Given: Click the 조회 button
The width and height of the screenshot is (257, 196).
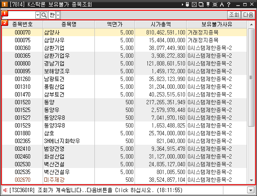Looking at the screenshot, I should point(234,15).
